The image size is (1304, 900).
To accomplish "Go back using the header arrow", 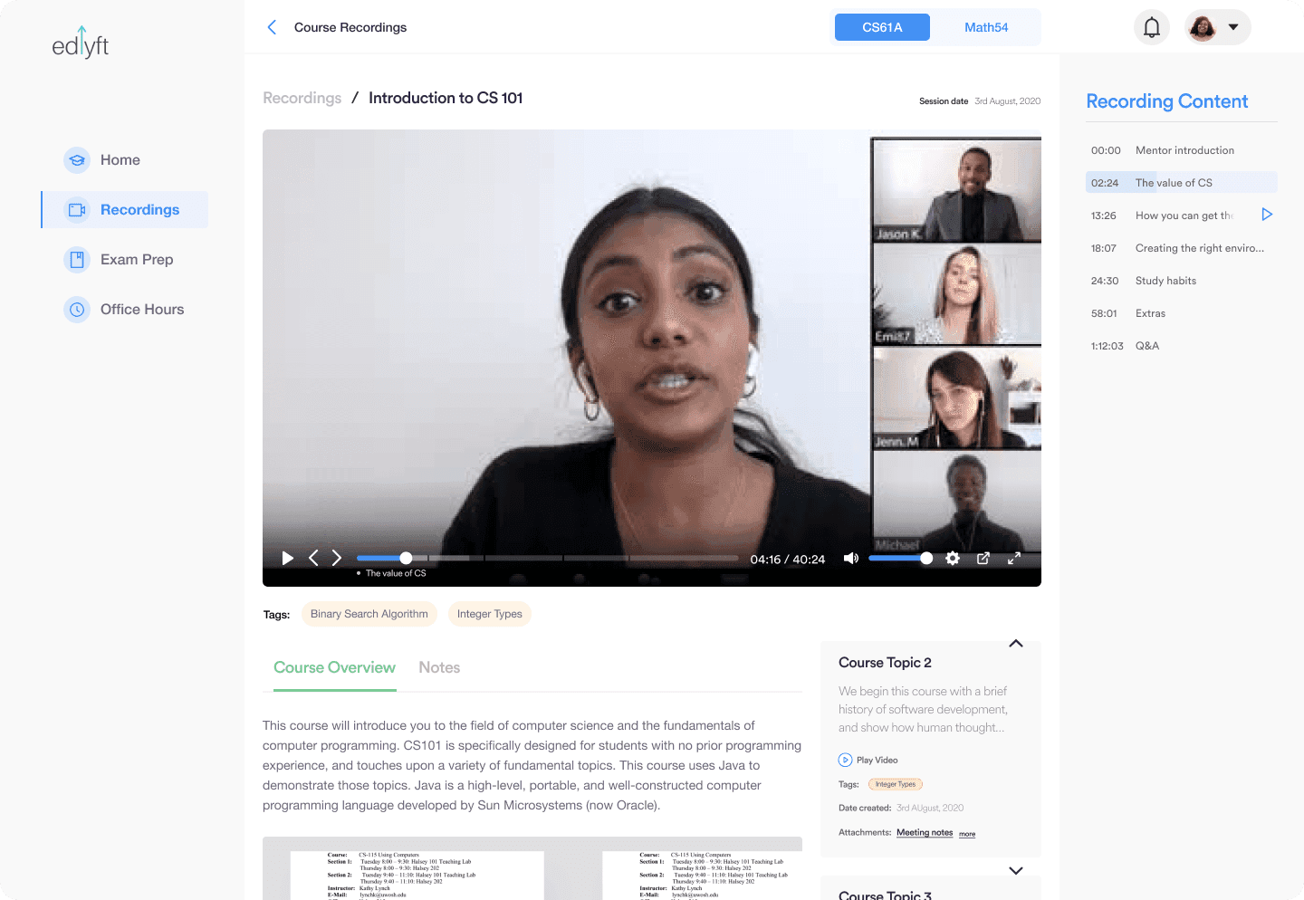I will [272, 27].
